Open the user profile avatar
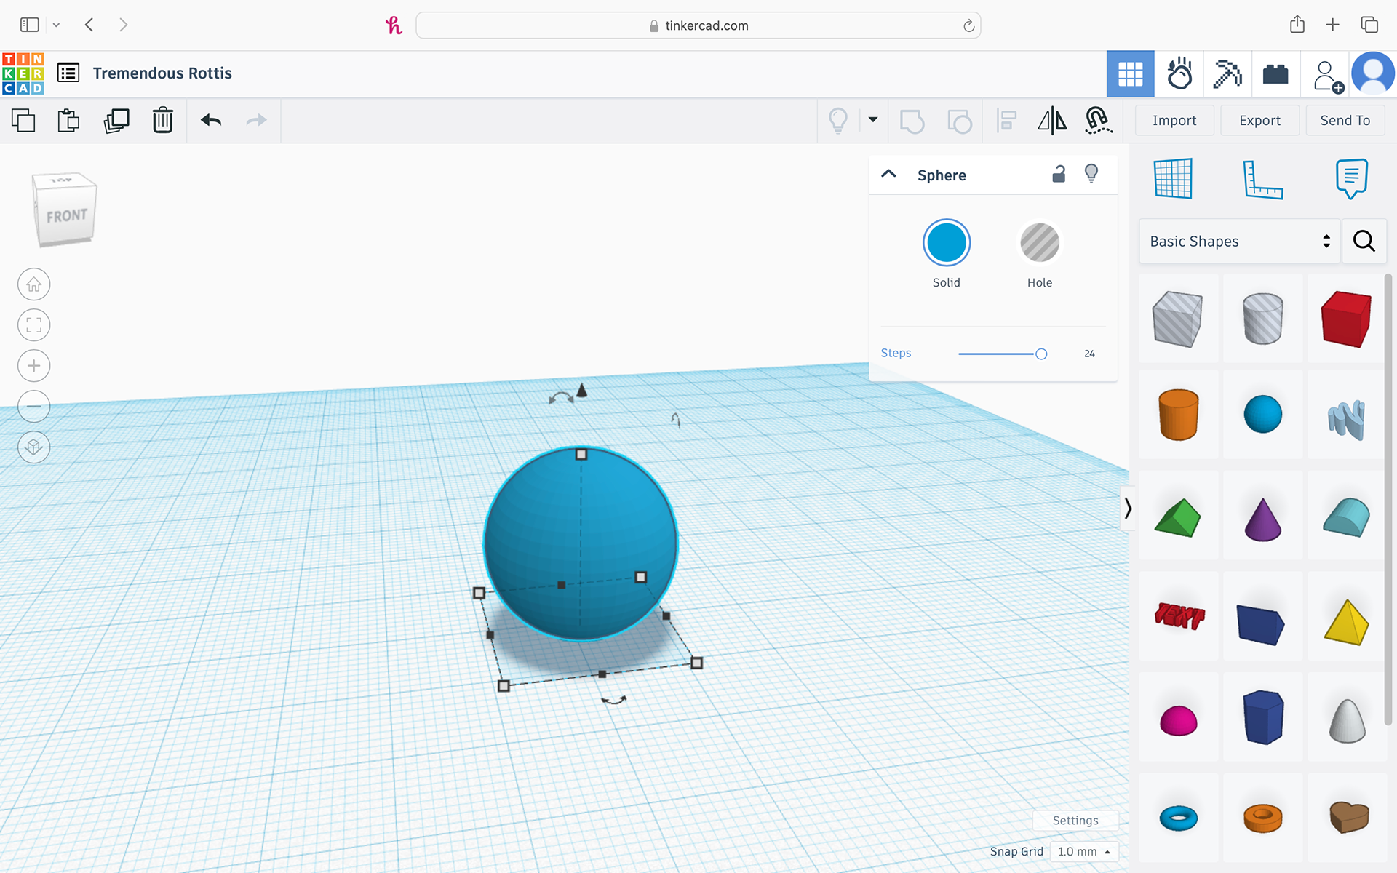 click(x=1373, y=73)
